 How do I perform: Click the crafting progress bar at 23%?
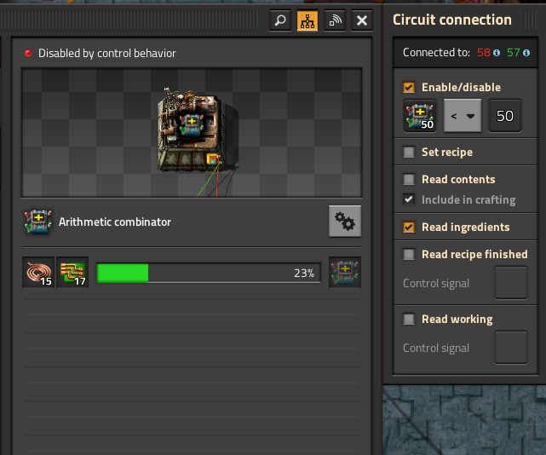pyautogui.click(x=209, y=273)
